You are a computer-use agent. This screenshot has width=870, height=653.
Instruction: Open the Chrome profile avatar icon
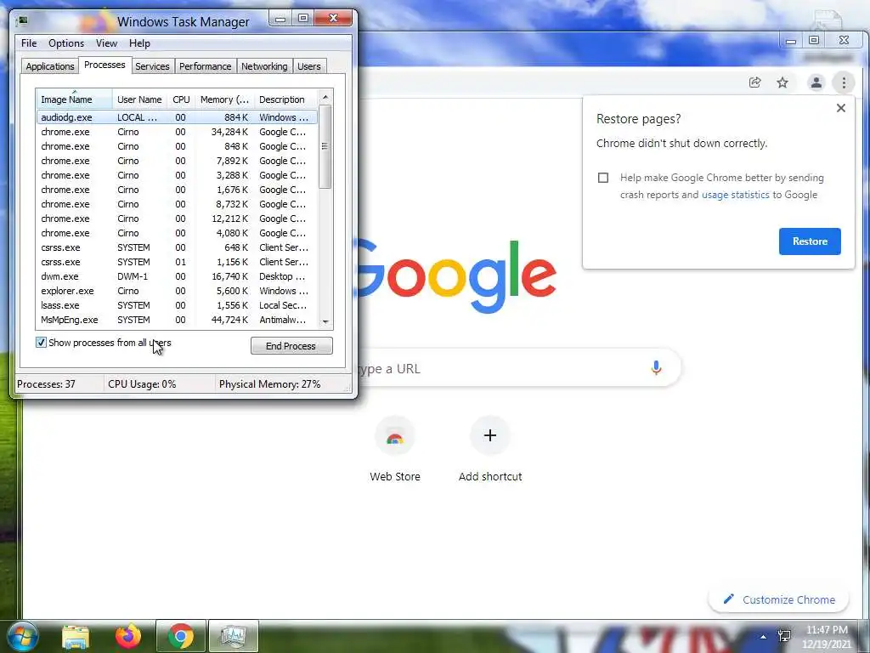[x=816, y=82]
